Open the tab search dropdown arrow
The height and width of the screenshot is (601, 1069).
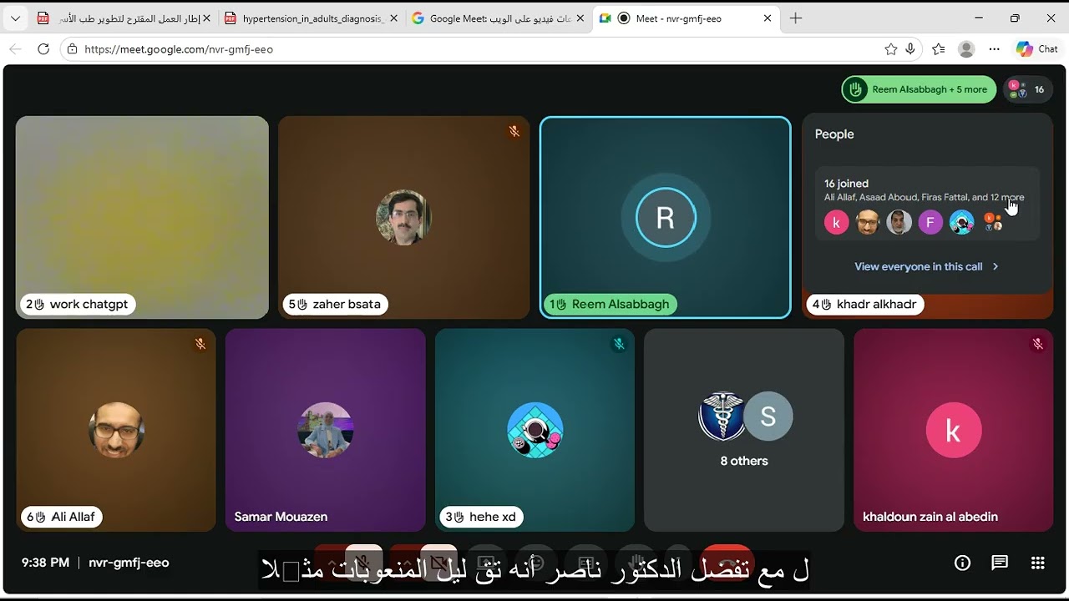15,18
